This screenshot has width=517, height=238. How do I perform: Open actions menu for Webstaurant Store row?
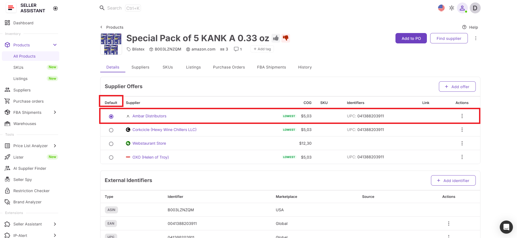pyautogui.click(x=462, y=143)
